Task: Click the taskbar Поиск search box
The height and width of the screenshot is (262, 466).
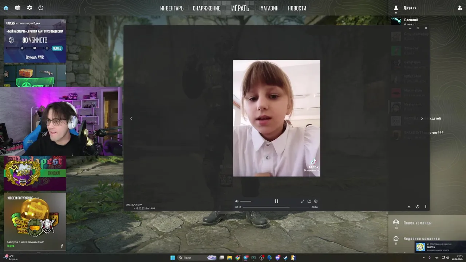Action: pyautogui.click(x=197, y=258)
